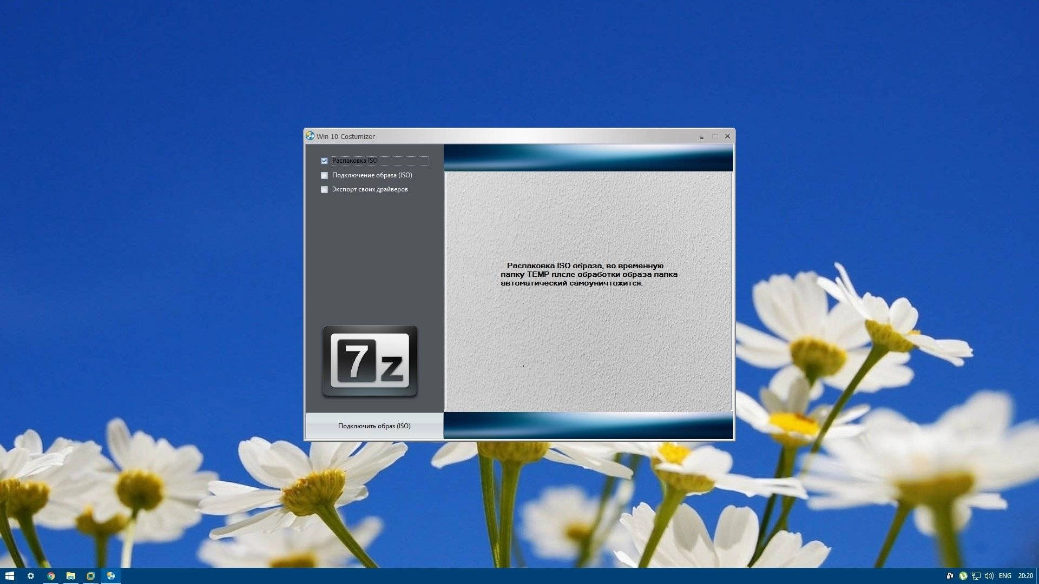Click the Win 10 Costumizer title bar icon

coord(310,136)
